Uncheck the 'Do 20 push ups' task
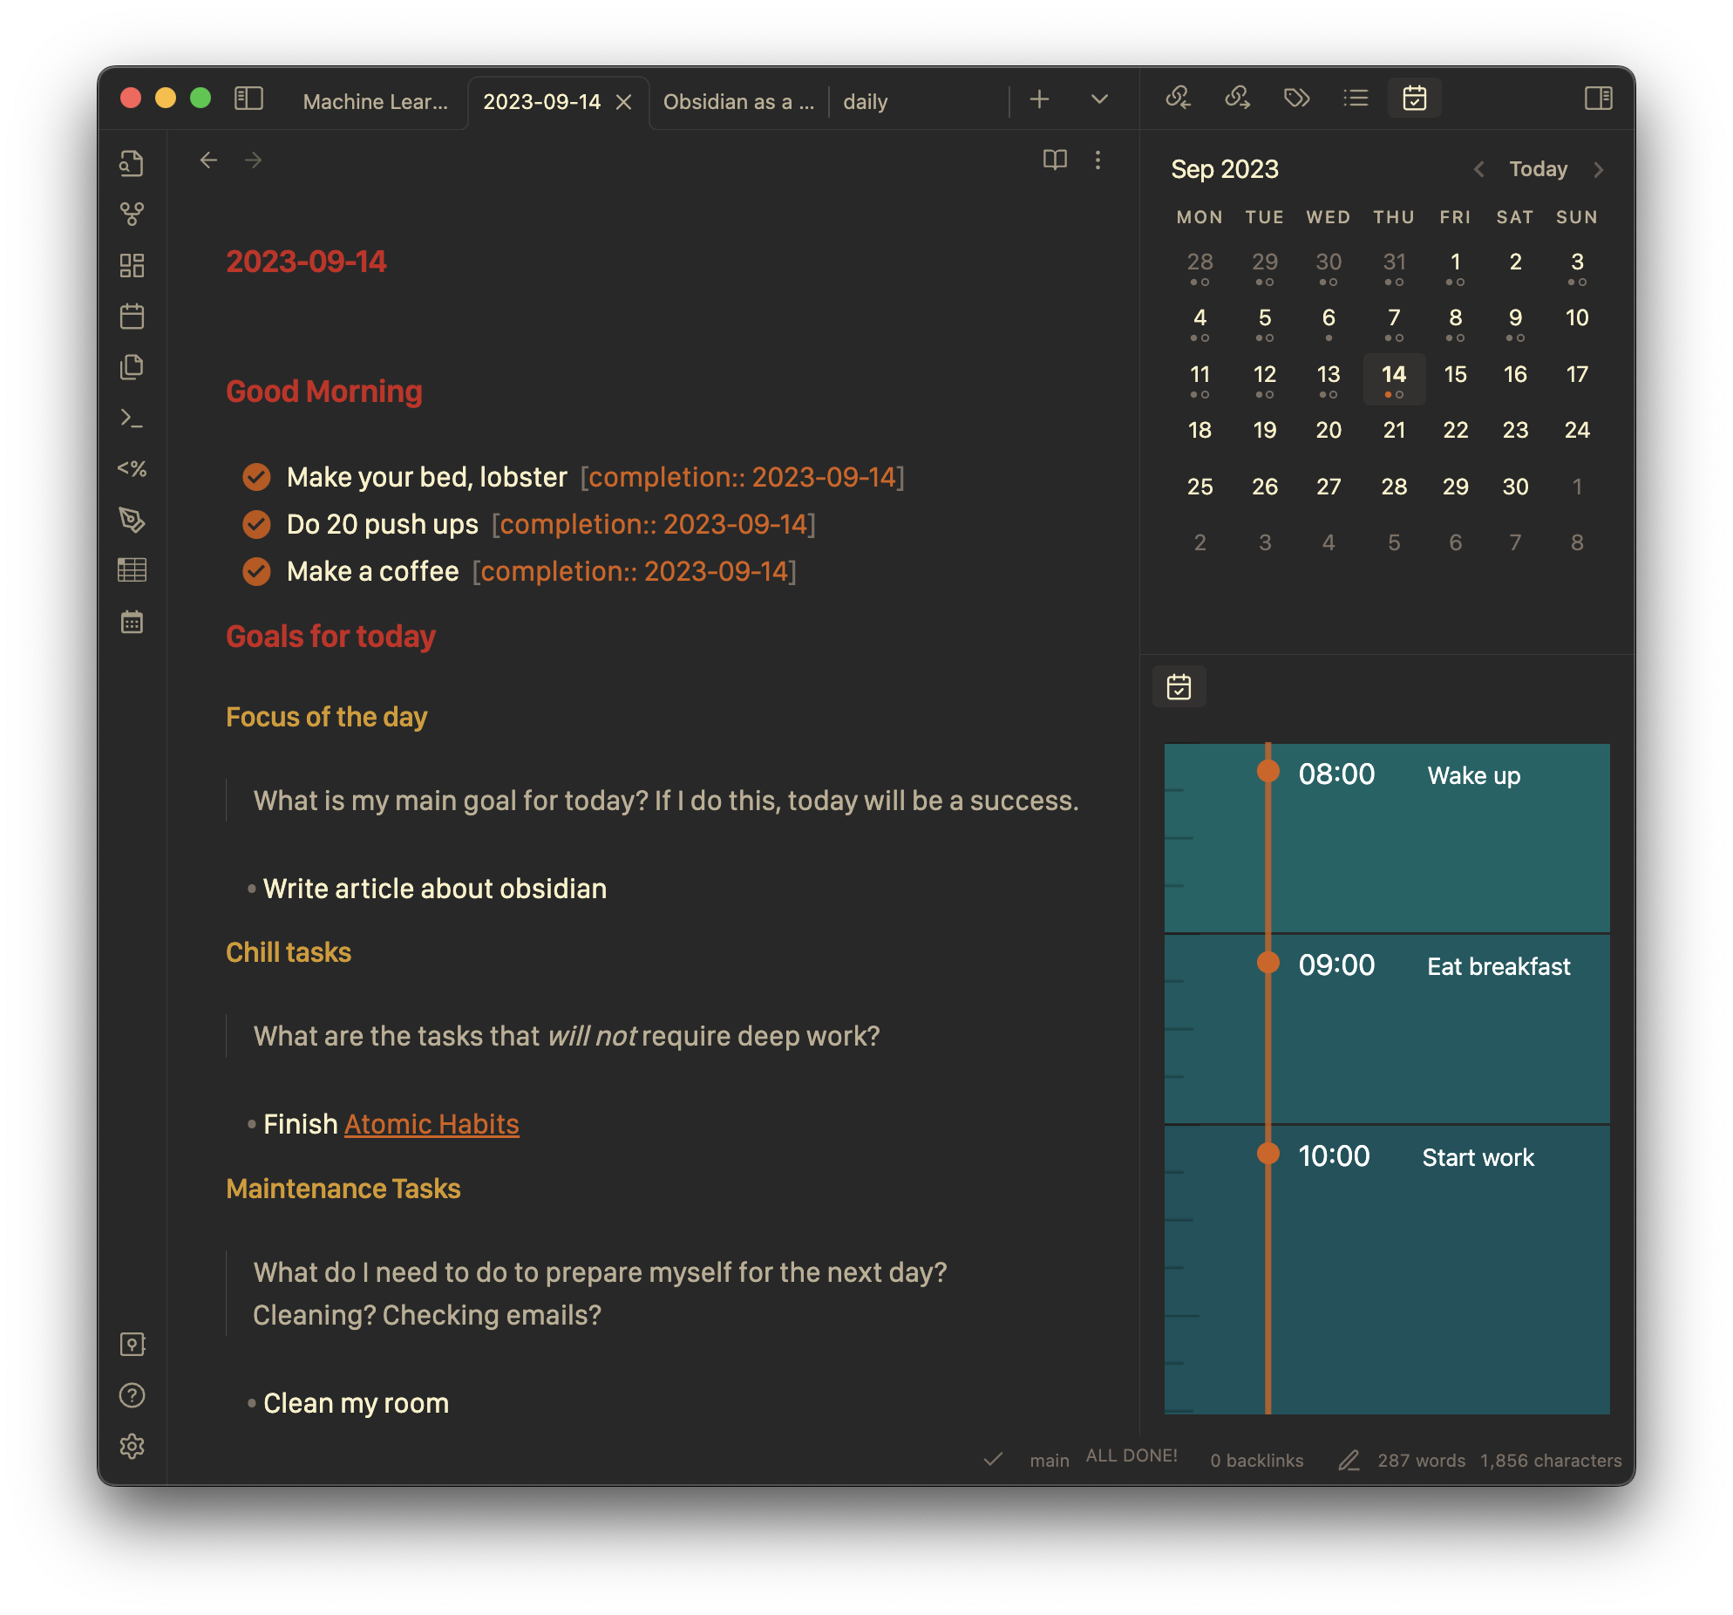This screenshot has width=1733, height=1615. coord(256,524)
